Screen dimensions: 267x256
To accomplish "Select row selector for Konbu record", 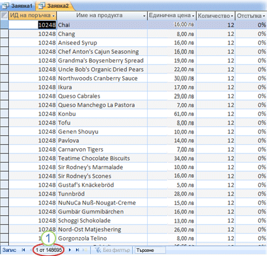I will (4, 114).
